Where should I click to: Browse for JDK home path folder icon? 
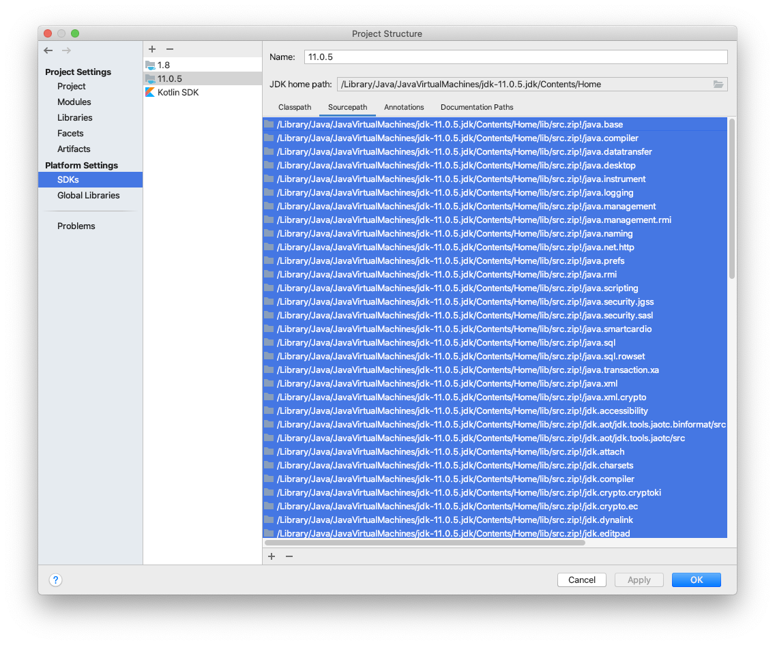pos(718,85)
